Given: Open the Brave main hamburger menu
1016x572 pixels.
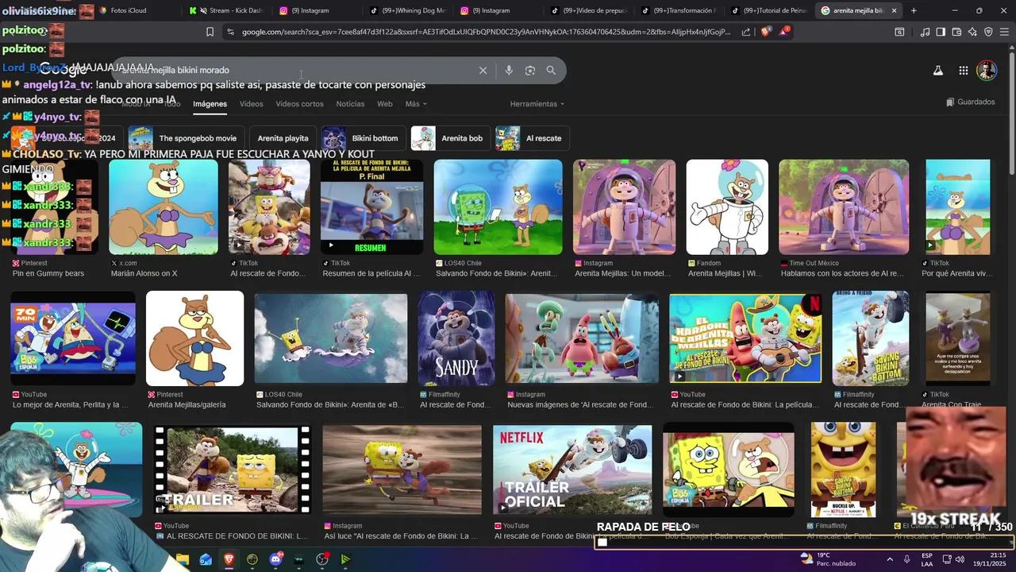Looking at the screenshot, I should pos(1004,32).
